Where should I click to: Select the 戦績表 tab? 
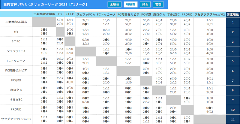130,5
